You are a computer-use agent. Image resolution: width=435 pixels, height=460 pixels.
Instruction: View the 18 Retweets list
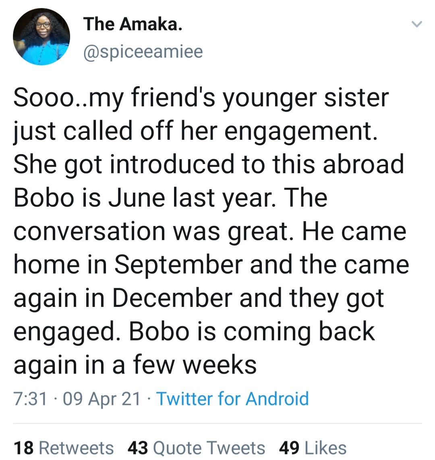[64, 448]
